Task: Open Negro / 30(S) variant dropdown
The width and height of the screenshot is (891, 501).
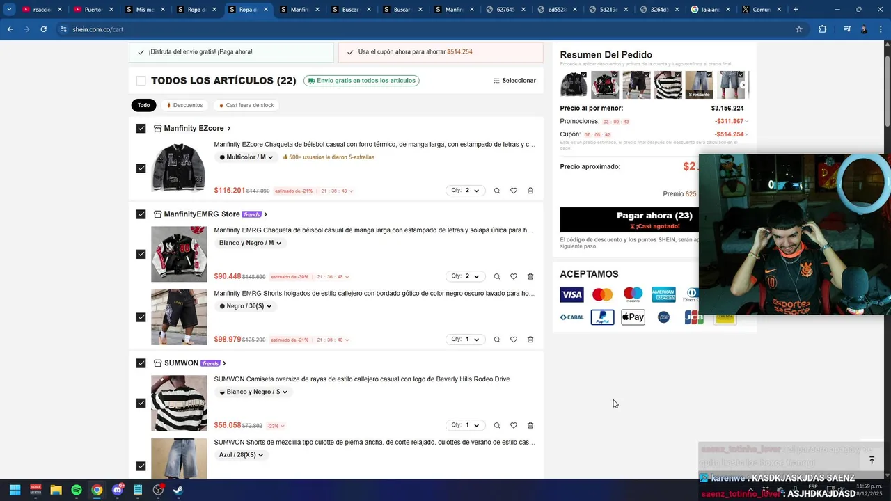Action: click(x=246, y=306)
